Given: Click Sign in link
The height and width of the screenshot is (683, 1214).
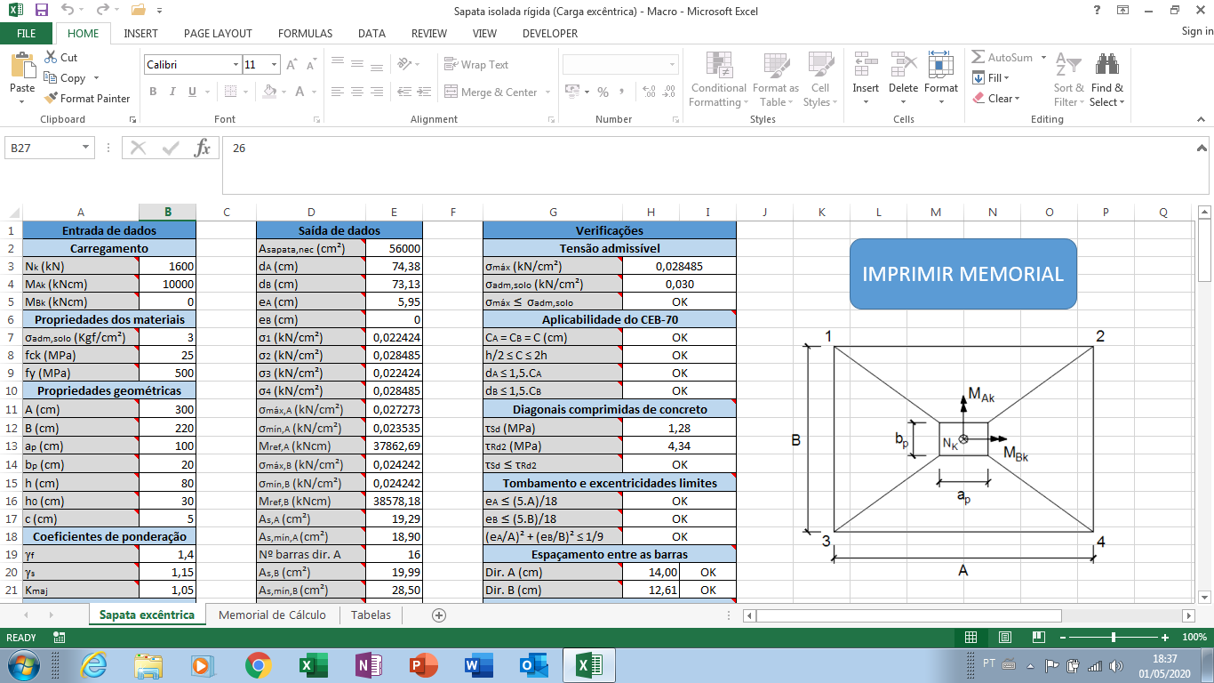Looking at the screenshot, I should (x=1197, y=31).
